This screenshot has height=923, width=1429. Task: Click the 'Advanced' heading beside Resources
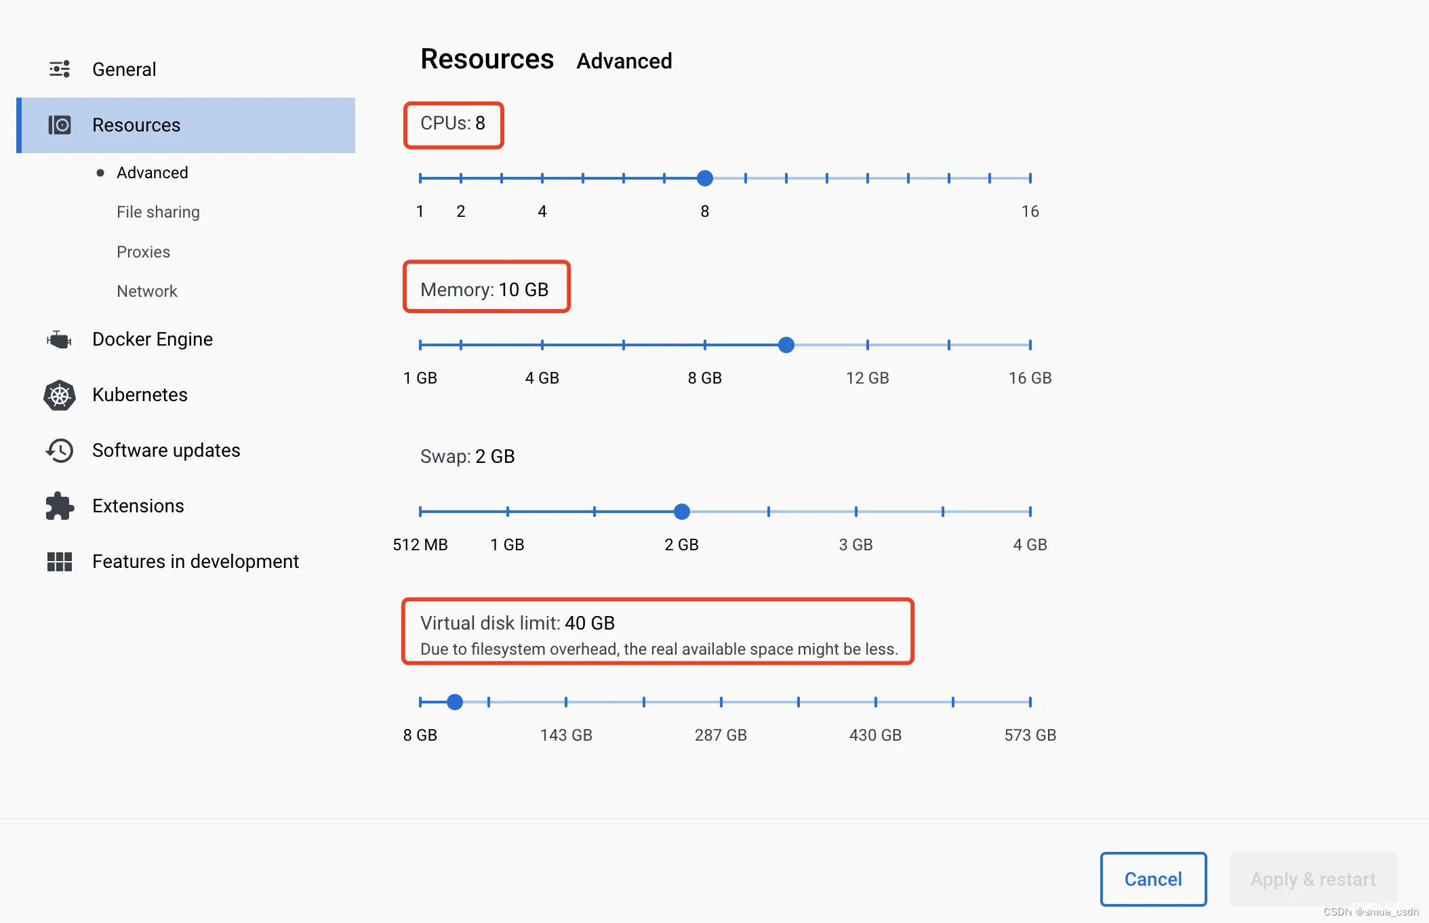point(624,61)
